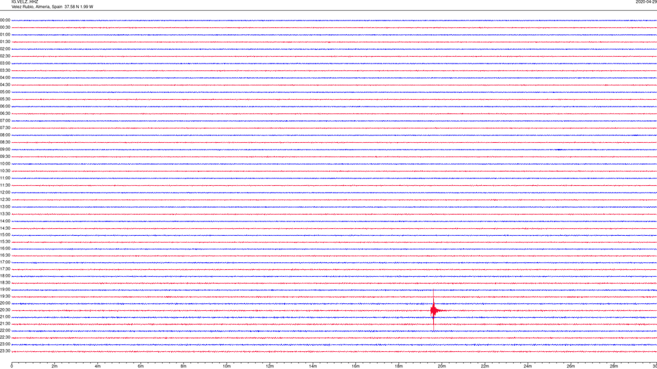Pick the 07:00 row label
The height and width of the screenshot is (369, 657).
(5, 120)
